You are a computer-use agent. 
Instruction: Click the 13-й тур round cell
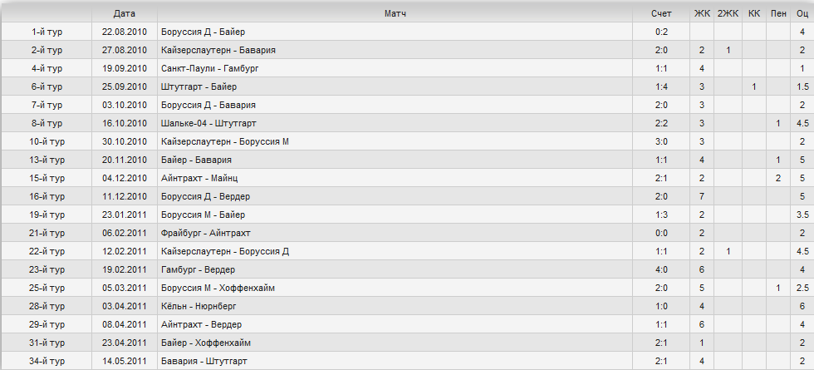(x=47, y=160)
